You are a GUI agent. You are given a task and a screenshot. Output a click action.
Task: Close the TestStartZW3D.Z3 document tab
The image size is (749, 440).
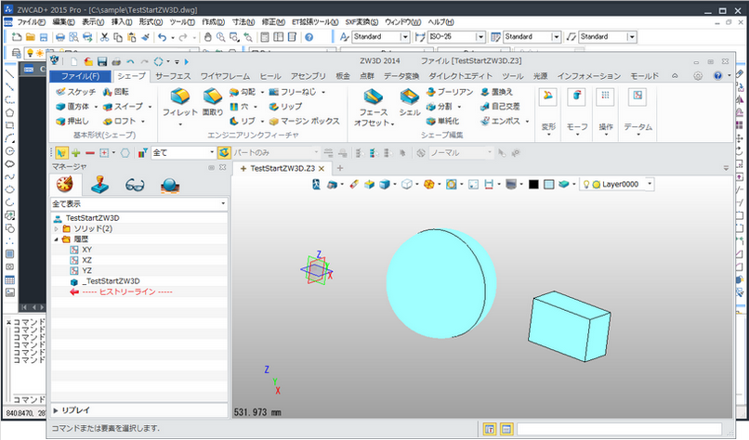(x=322, y=168)
